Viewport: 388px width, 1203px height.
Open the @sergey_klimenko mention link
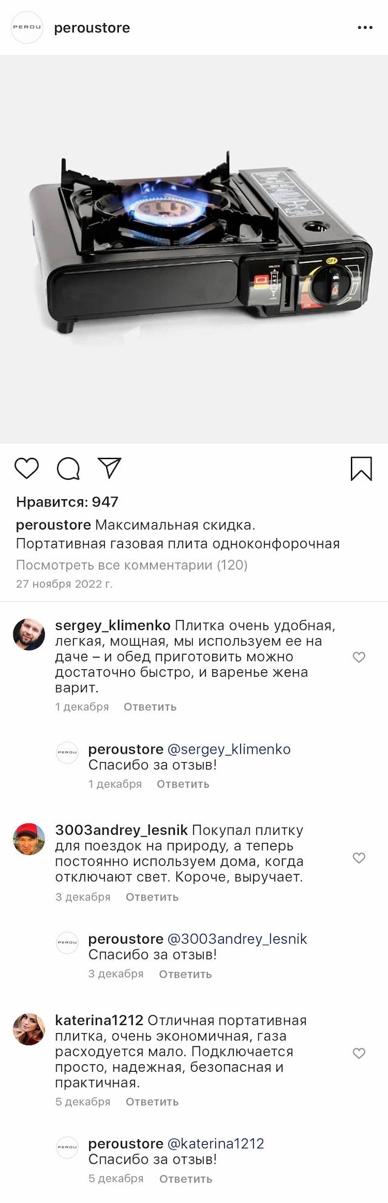tap(229, 749)
